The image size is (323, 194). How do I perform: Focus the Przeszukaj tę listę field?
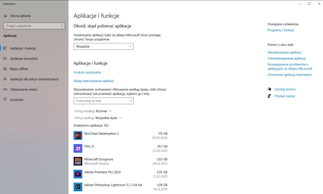tap(103, 101)
